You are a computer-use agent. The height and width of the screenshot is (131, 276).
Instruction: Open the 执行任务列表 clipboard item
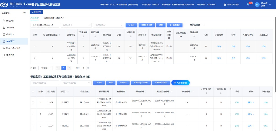pyautogui.click(x=231, y=5)
